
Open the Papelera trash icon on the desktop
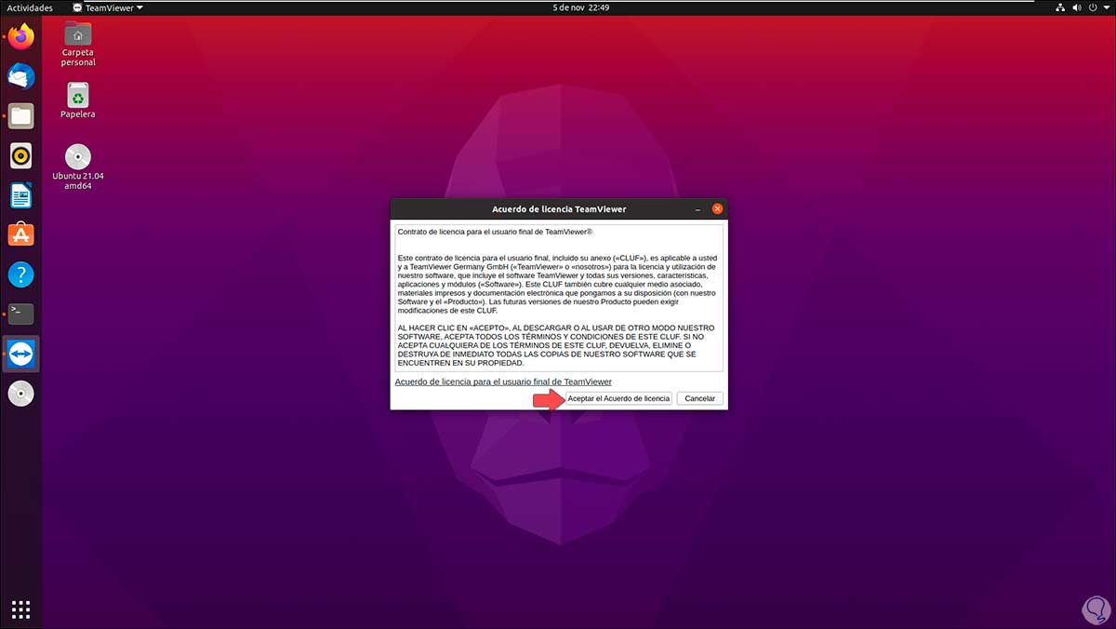coord(78,100)
